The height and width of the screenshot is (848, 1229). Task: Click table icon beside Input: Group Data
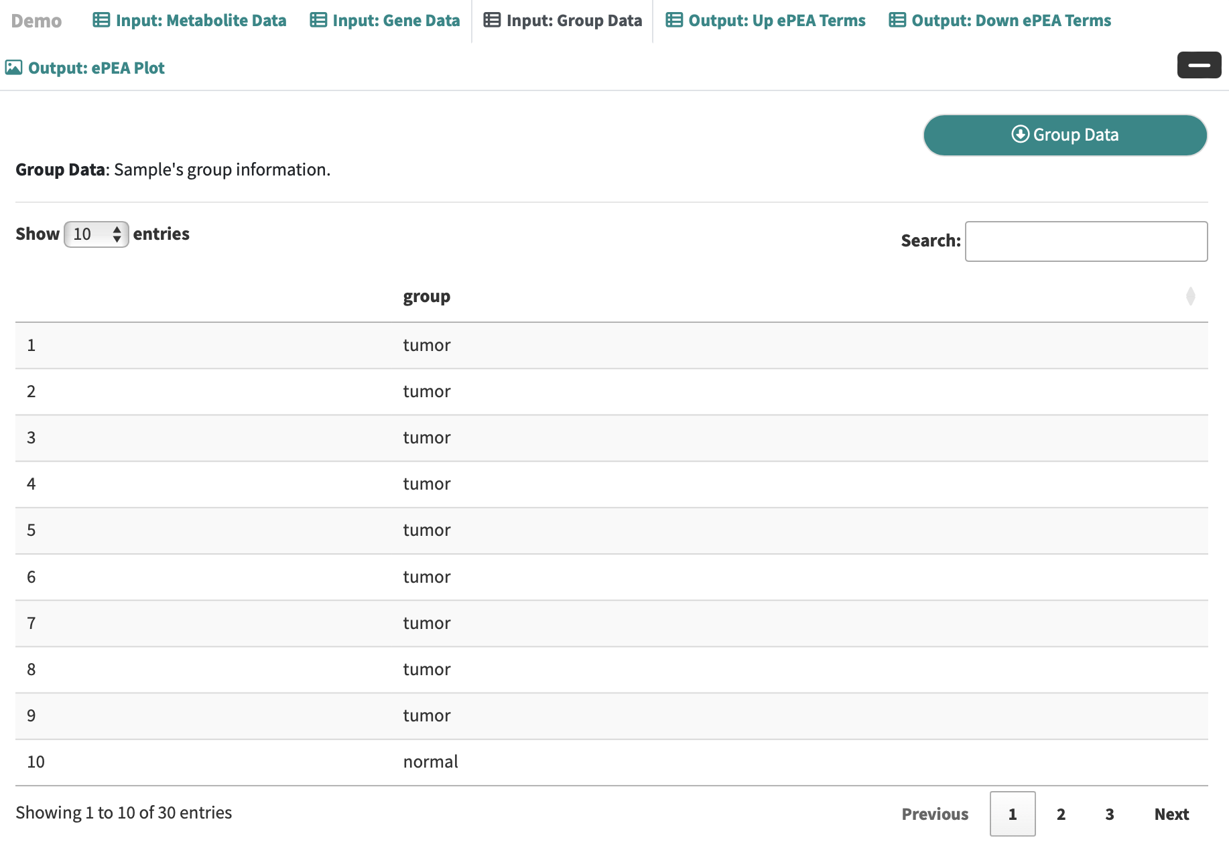click(492, 20)
